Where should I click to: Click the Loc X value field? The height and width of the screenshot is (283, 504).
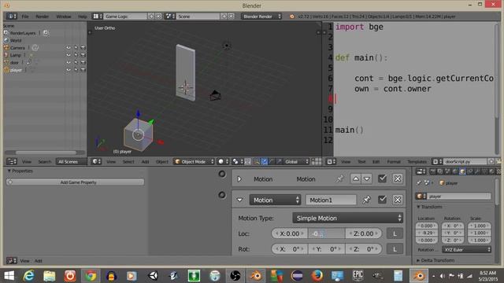[289, 233]
